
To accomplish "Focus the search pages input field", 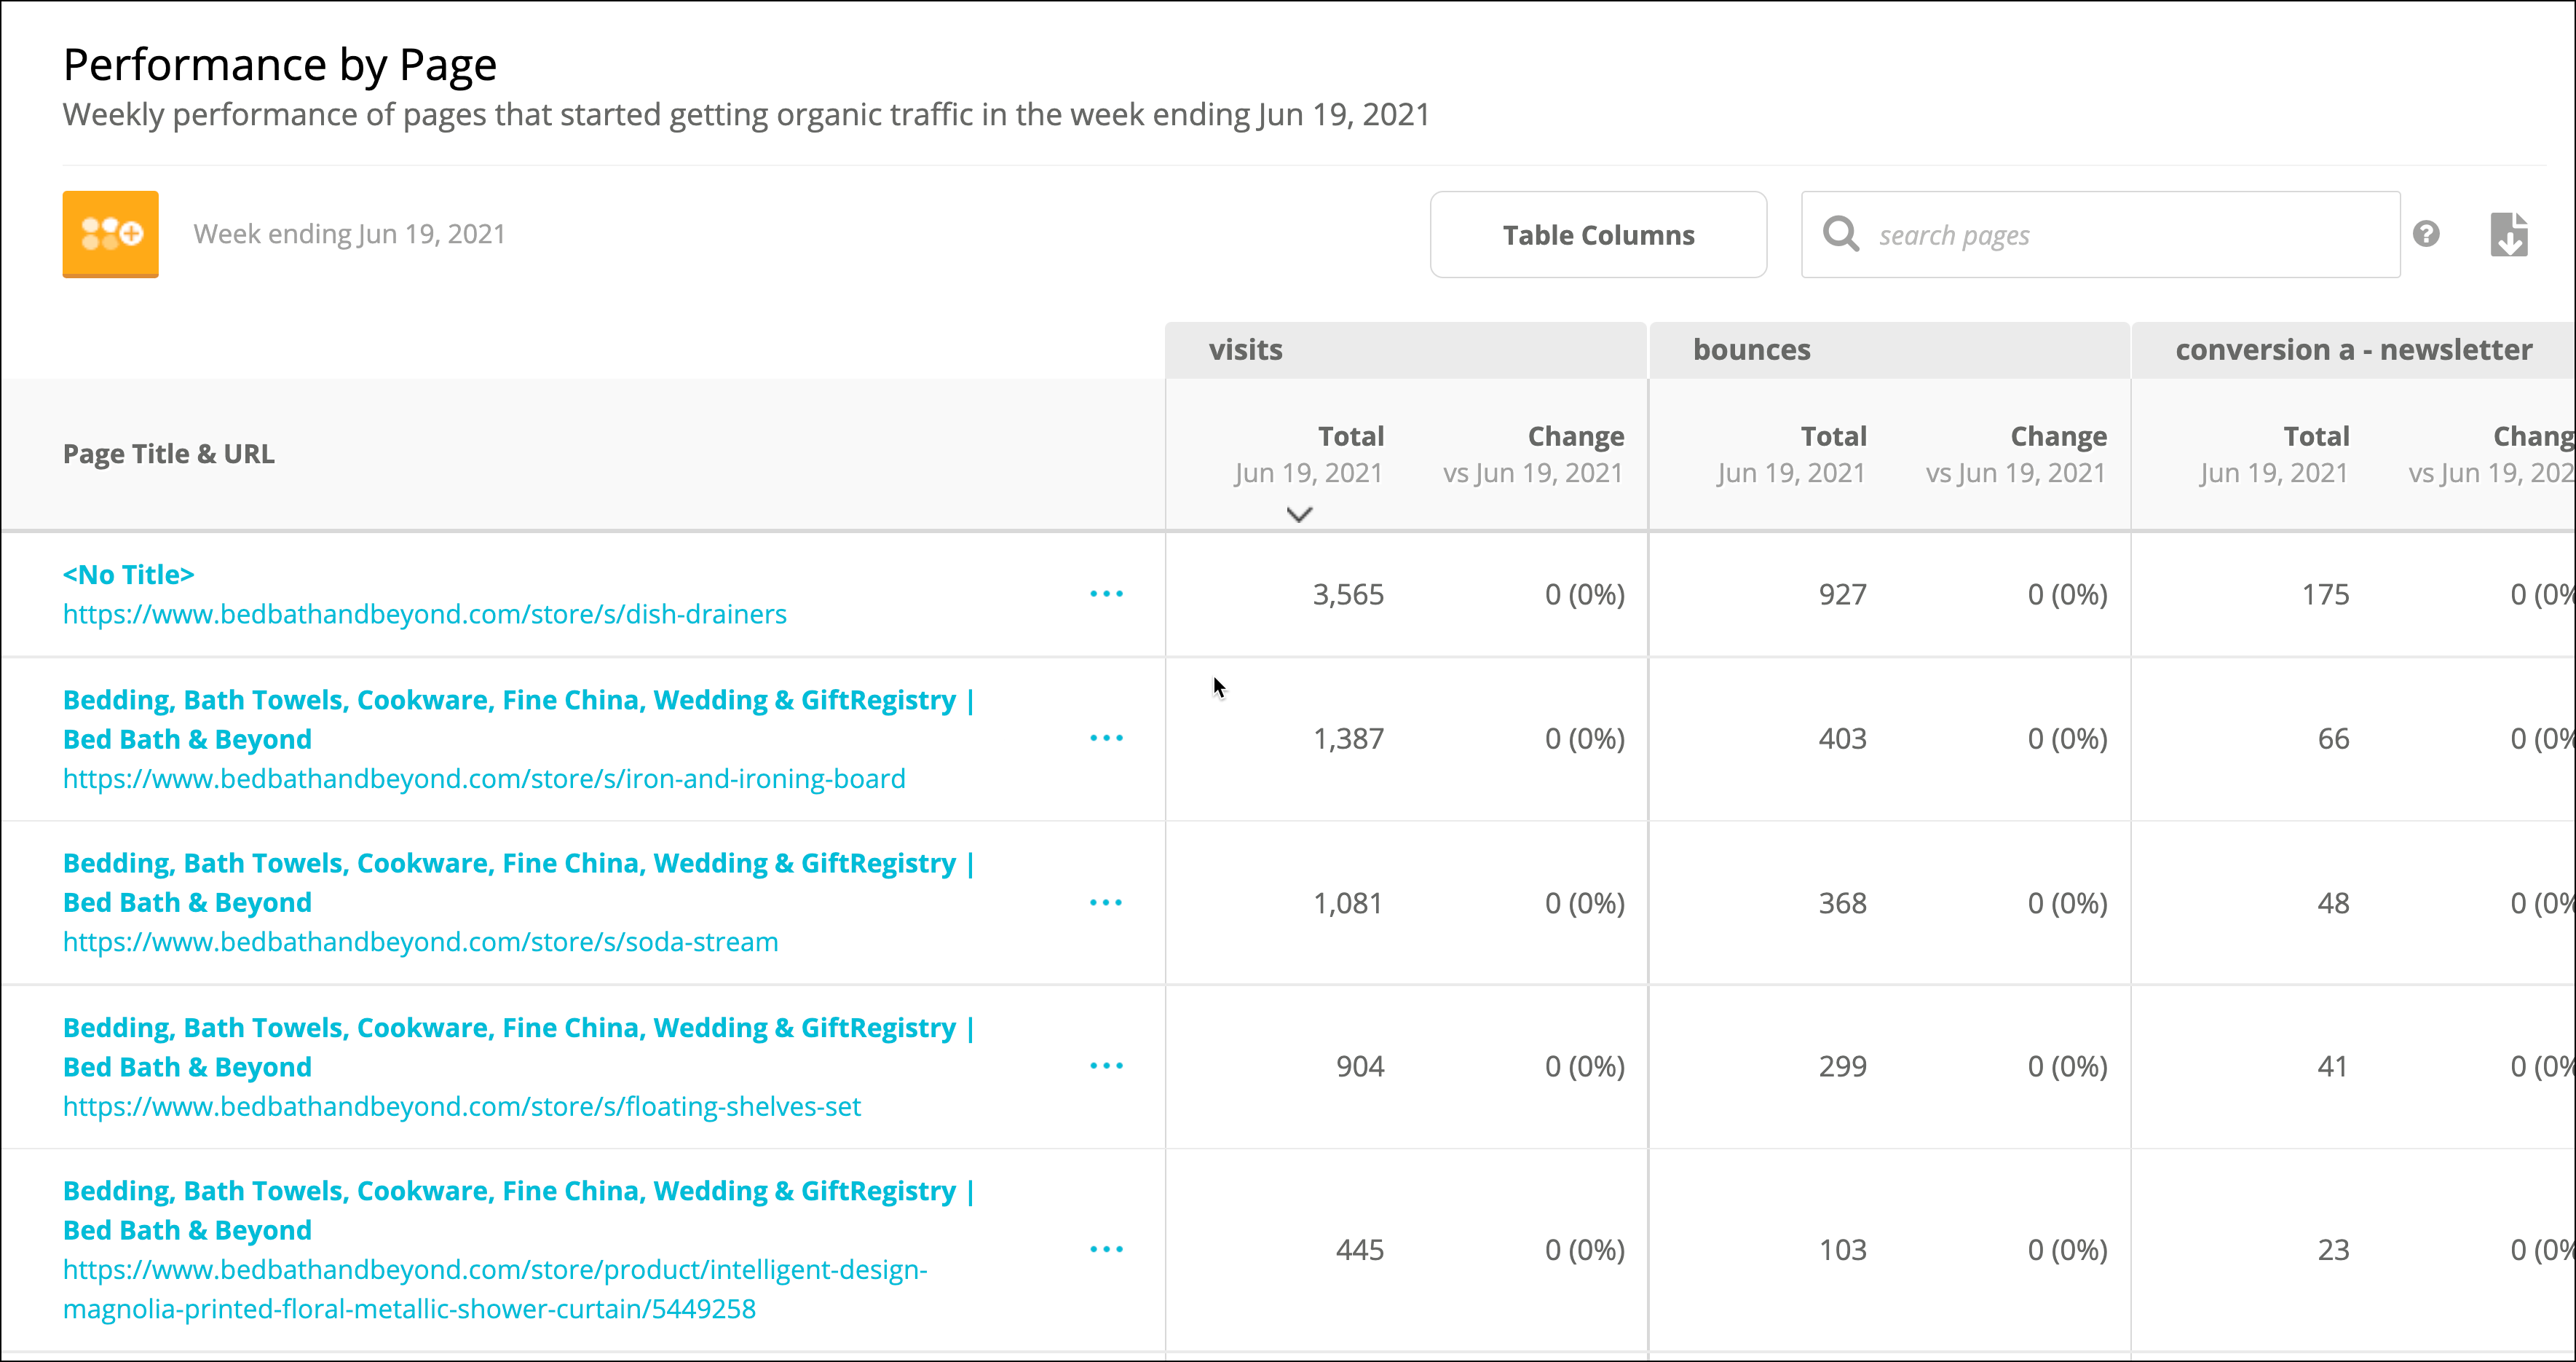I will click(x=2100, y=234).
